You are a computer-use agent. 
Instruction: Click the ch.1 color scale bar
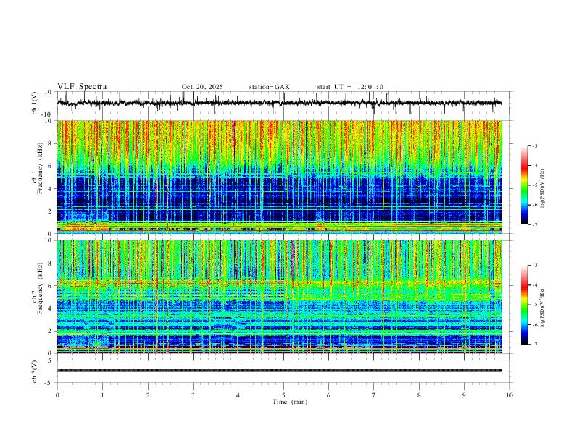(524, 185)
